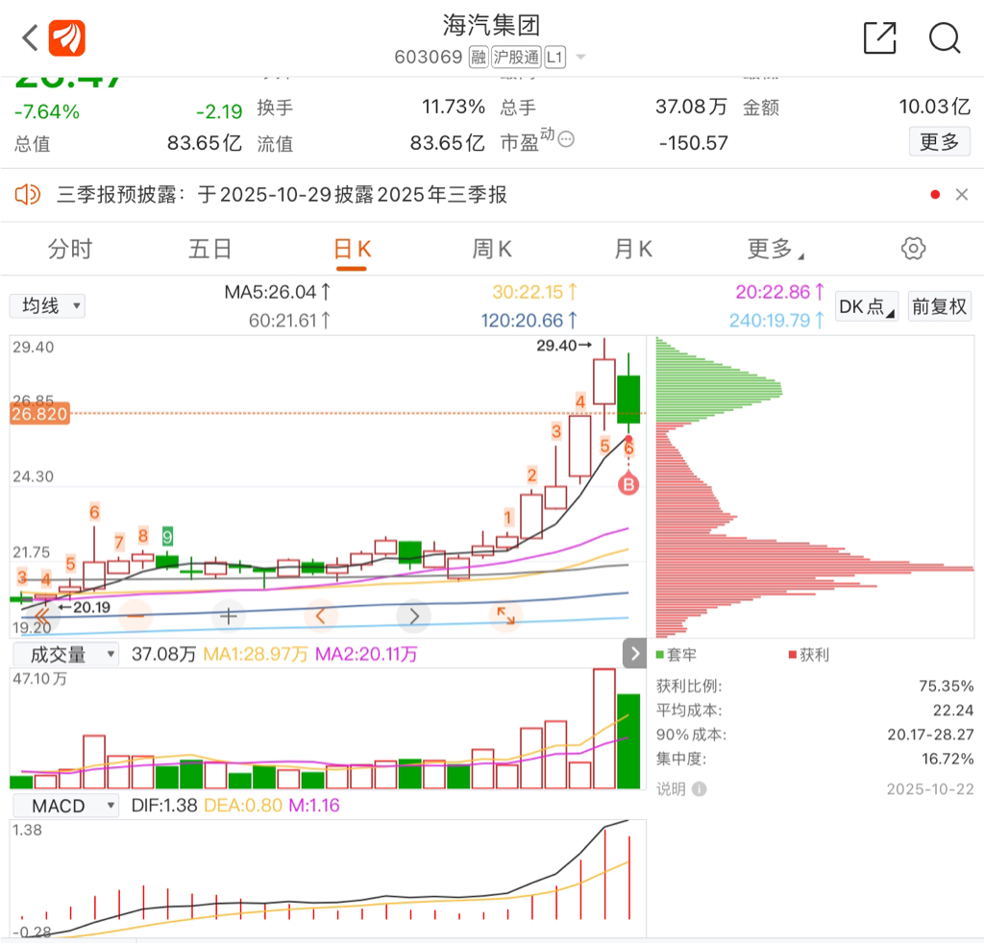Screen dimensions: 984x944
Task: Expand chart to fullscreen with diagonal arrows
Action: 505,616
